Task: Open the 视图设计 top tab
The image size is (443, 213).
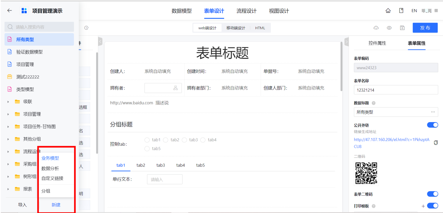Action: click(x=279, y=11)
